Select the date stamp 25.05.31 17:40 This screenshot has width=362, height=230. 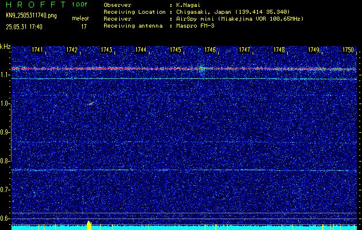pyautogui.click(x=24, y=27)
